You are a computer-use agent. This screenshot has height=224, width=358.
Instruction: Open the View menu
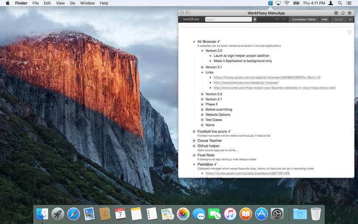click(60, 3)
